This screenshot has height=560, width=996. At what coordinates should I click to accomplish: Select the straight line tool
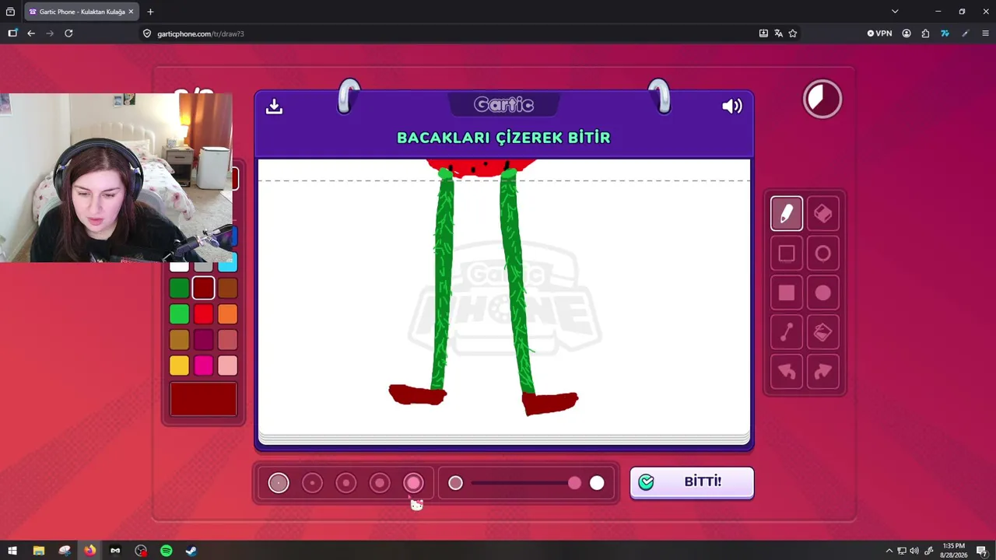[x=787, y=333]
